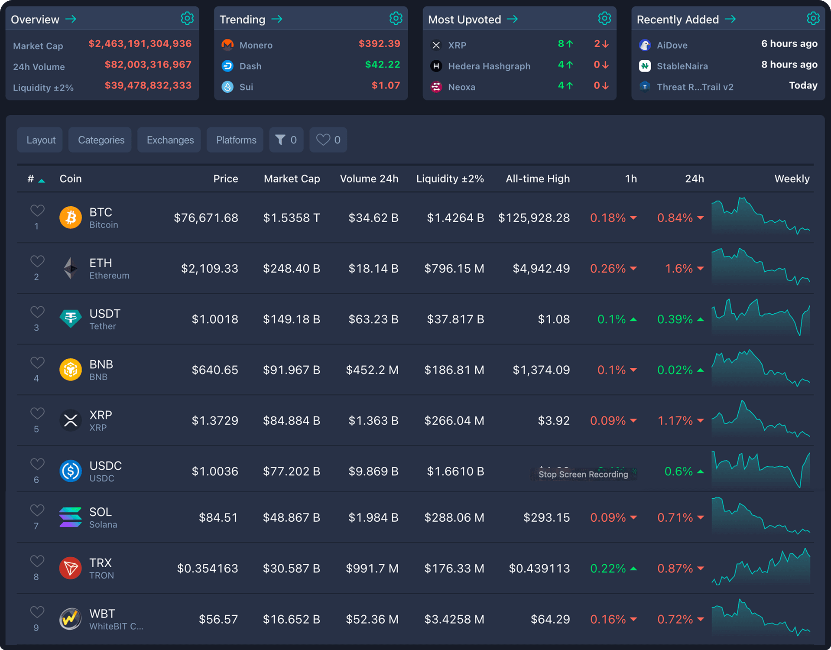Click Ethereum market cap $248.40 B

pos(292,268)
